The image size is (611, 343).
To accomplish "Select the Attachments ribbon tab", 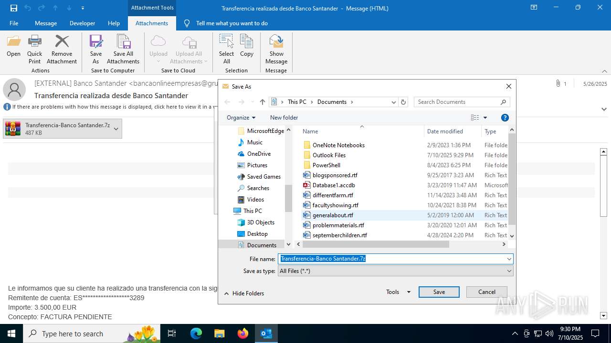I will 152,23.
